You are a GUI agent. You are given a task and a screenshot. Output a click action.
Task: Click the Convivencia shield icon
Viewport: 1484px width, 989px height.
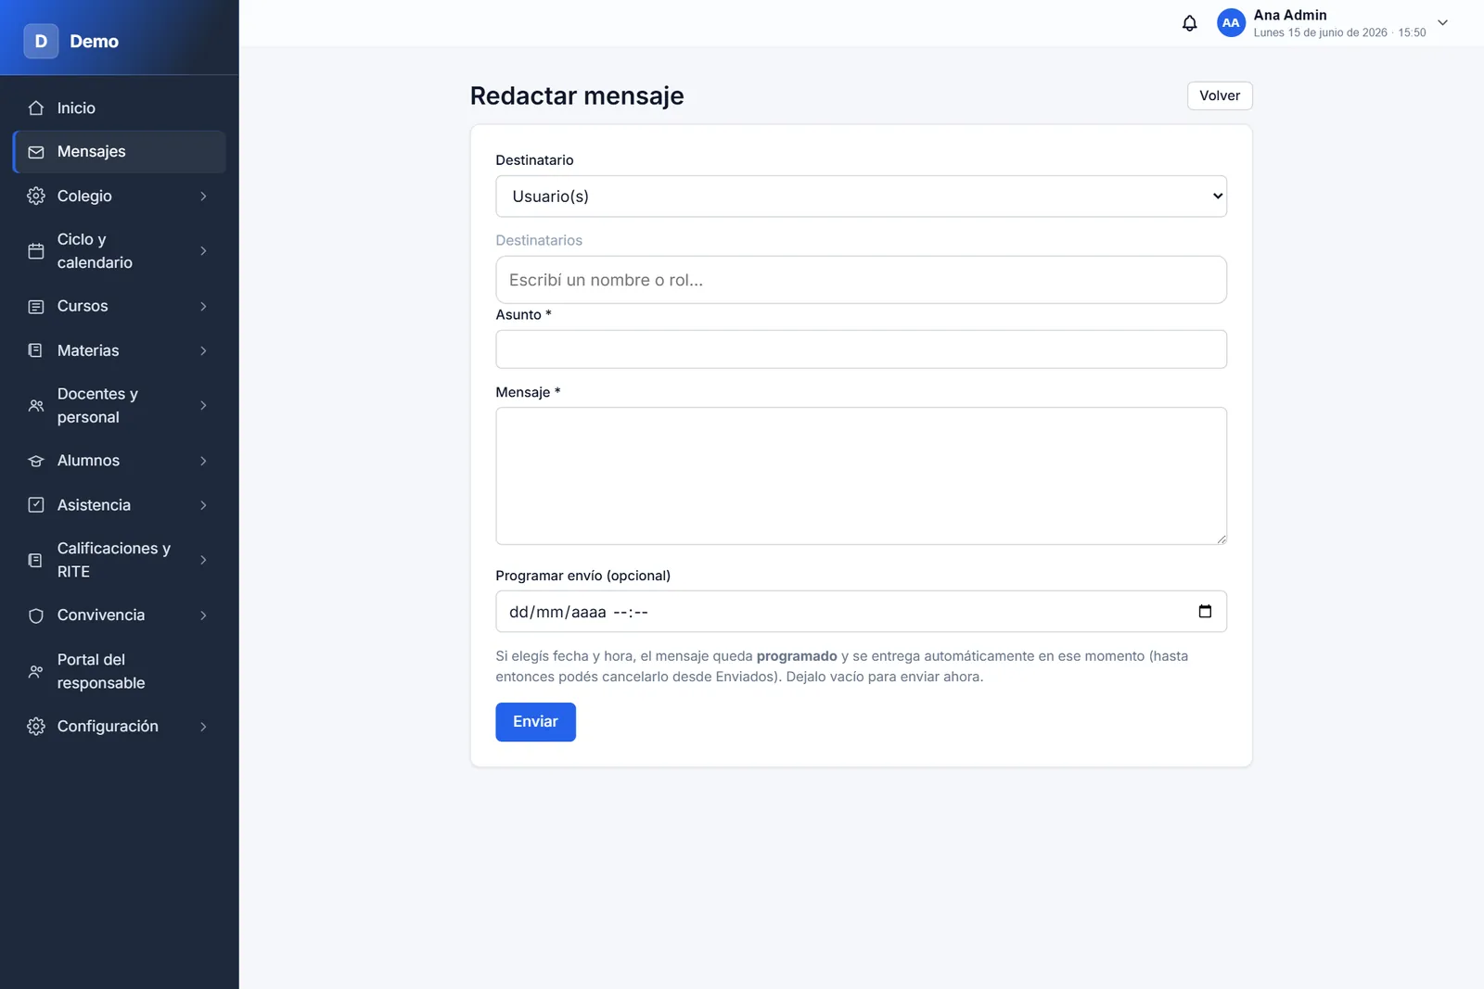click(36, 615)
